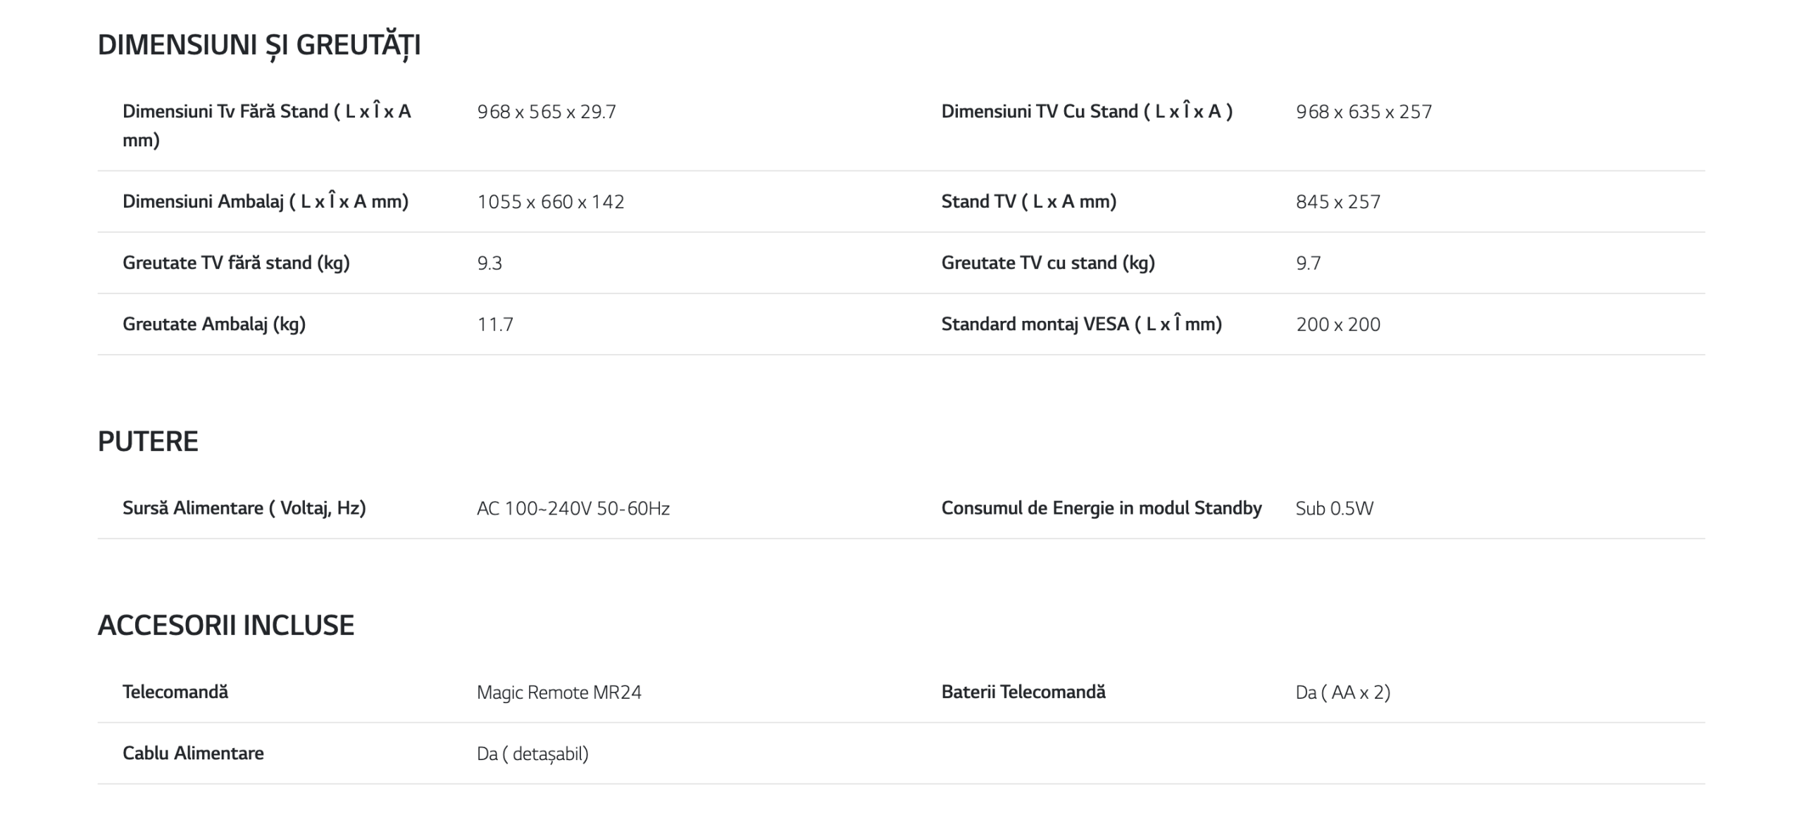Click the Cablu Alimentare row label
This screenshot has height=827, width=1803.
pyautogui.click(x=193, y=753)
